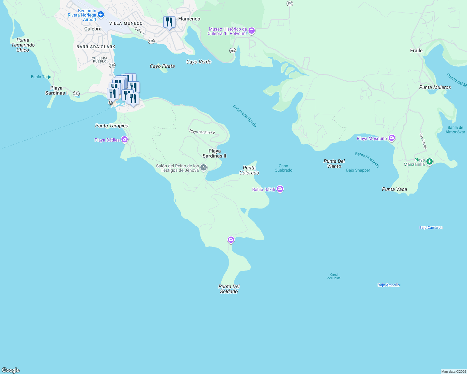Click the Playa Dátiles camera marker

[125, 140]
